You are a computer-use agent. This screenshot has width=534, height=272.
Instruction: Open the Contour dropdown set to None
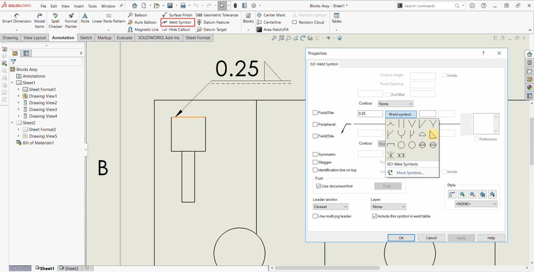(395, 103)
